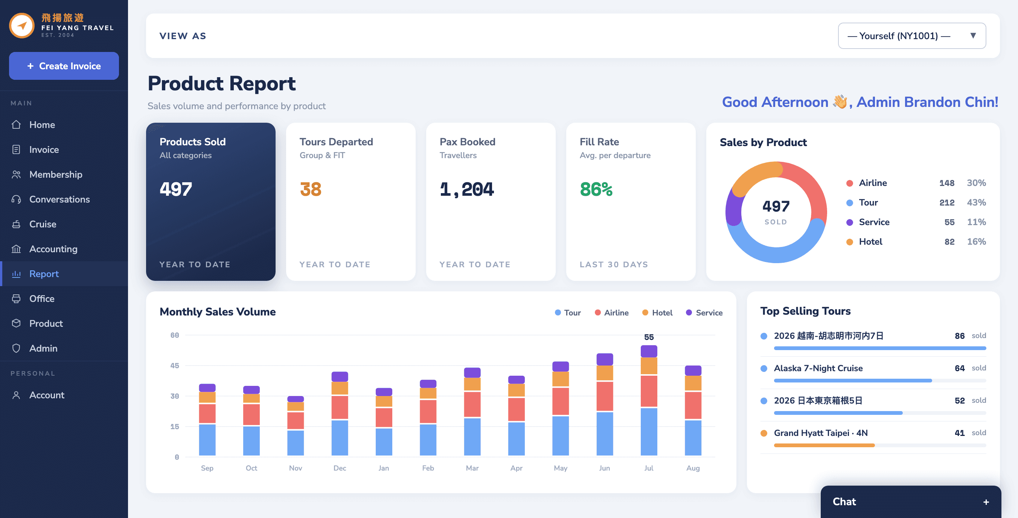Screen dimensions: 1018x518
Task: Click the Product Report heading
Action: [221, 83]
